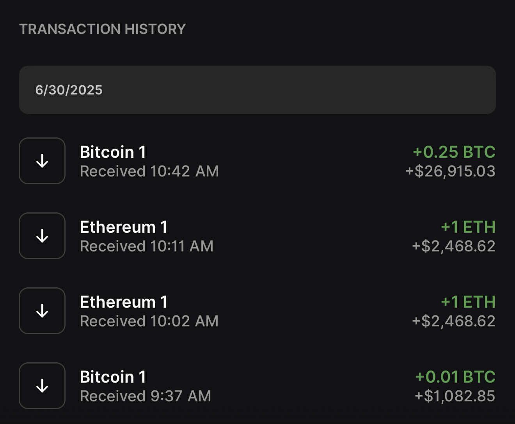Open the Ethereum 1 transaction received 10:11 AM
Image resolution: width=515 pixels, height=424 pixels.
(257, 236)
